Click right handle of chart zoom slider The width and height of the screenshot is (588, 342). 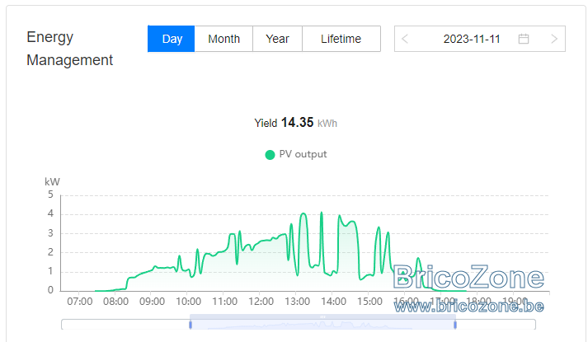point(455,325)
